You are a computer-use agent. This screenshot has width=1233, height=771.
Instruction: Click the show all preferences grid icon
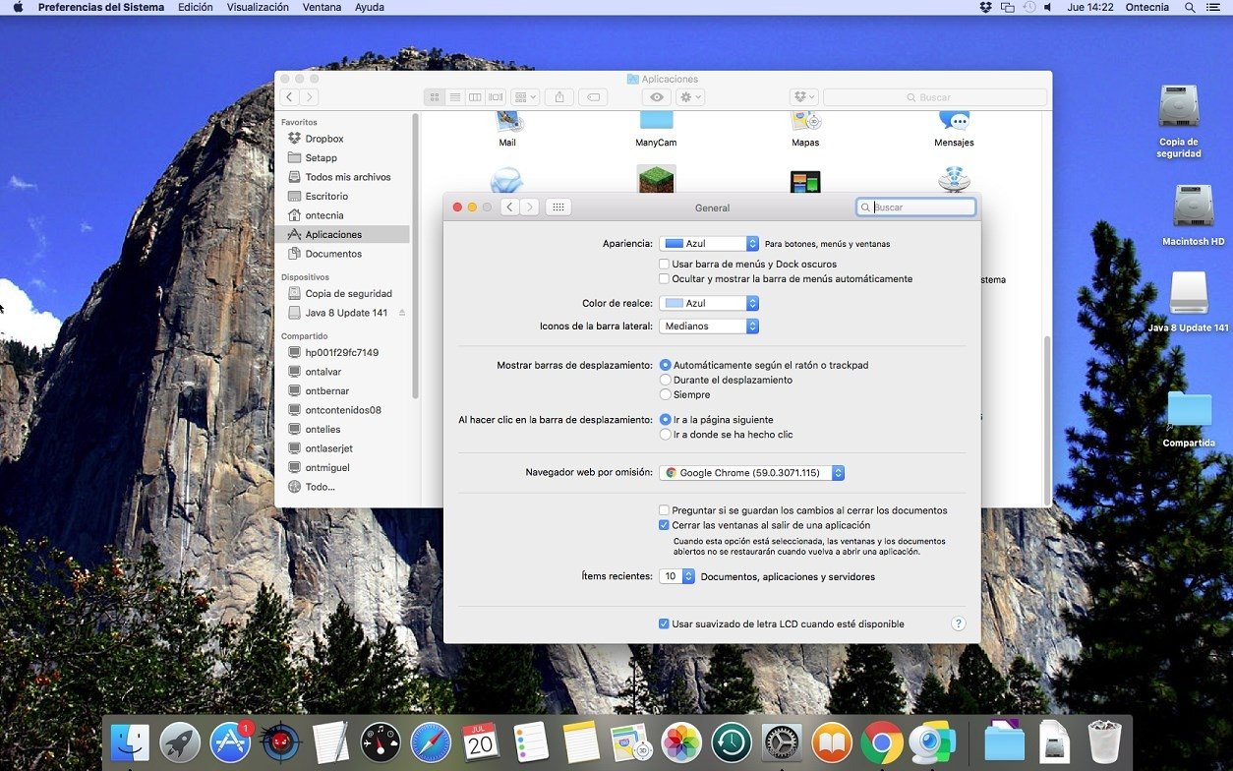[x=558, y=208]
